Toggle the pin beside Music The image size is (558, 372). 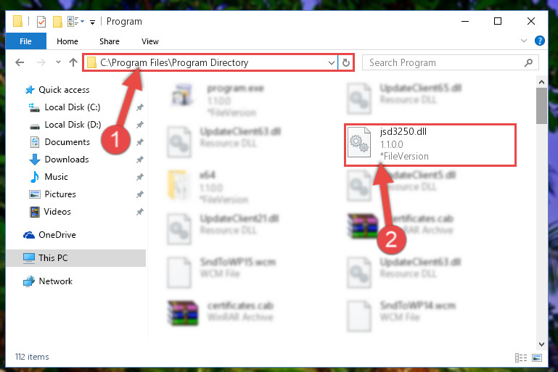(x=140, y=177)
